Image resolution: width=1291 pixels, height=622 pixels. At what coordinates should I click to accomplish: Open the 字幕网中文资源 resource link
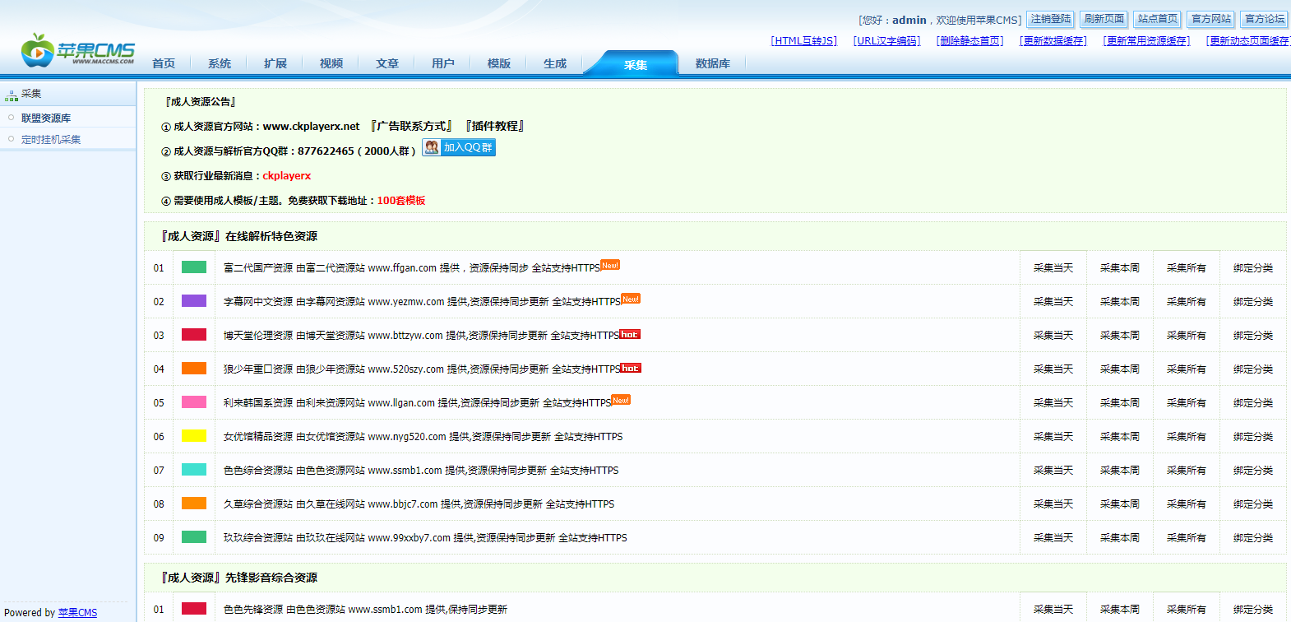[422, 301]
